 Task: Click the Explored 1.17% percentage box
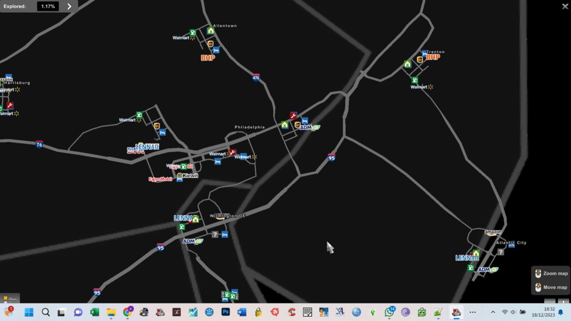pyautogui.click(x=48, y=6)
